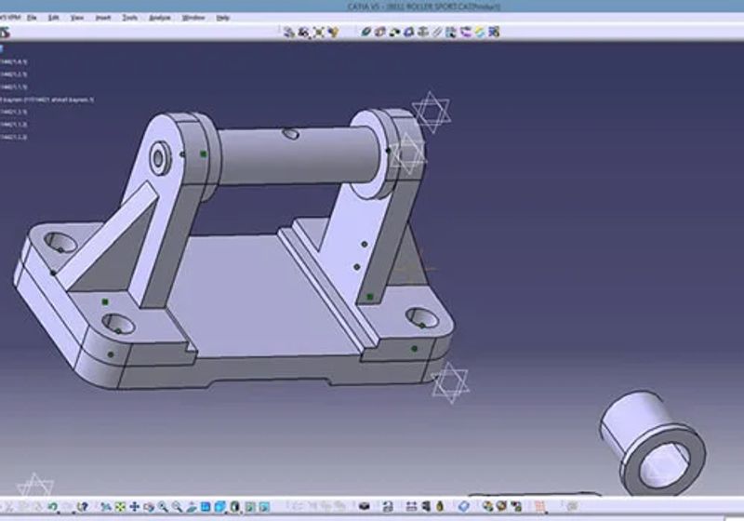Image resolution: width=744 pixels, height=521 pixels.
Task: Click the Zoom Out magnifier
Action: 177,507
